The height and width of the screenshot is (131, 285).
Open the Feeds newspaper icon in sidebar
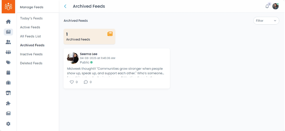click(8, 32)
